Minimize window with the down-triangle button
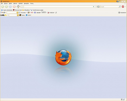The width and height of the screenshot is (127, 101). (x=122, y=1)
